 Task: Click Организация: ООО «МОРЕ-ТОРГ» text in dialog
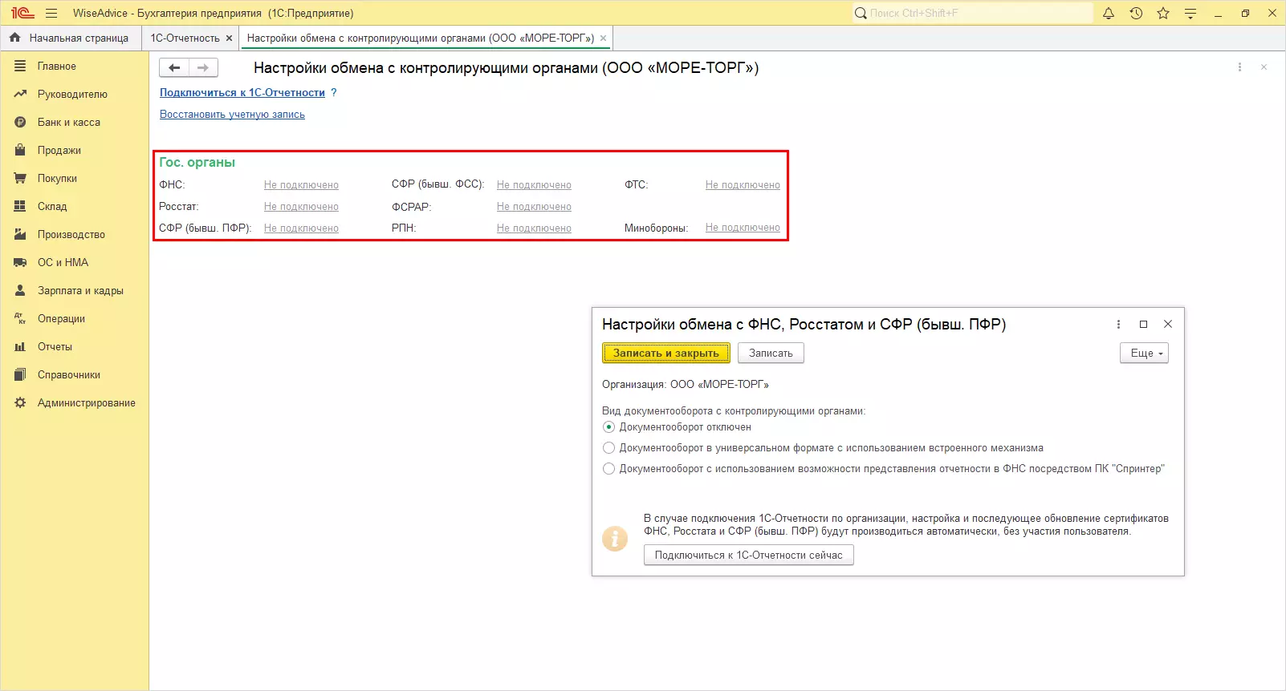[x=686, y=385]
